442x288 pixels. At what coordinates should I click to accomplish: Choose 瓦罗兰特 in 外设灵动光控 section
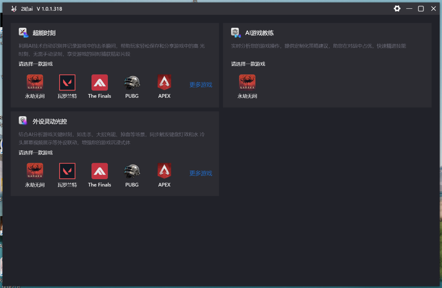coord(67,171)
